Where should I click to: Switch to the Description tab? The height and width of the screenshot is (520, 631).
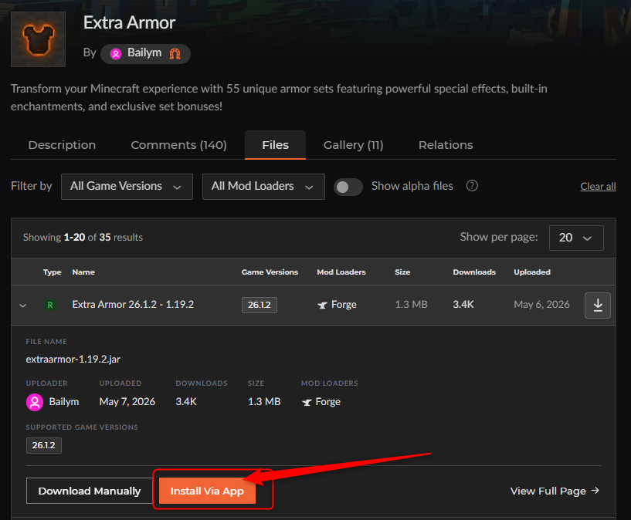pos(62,145)
